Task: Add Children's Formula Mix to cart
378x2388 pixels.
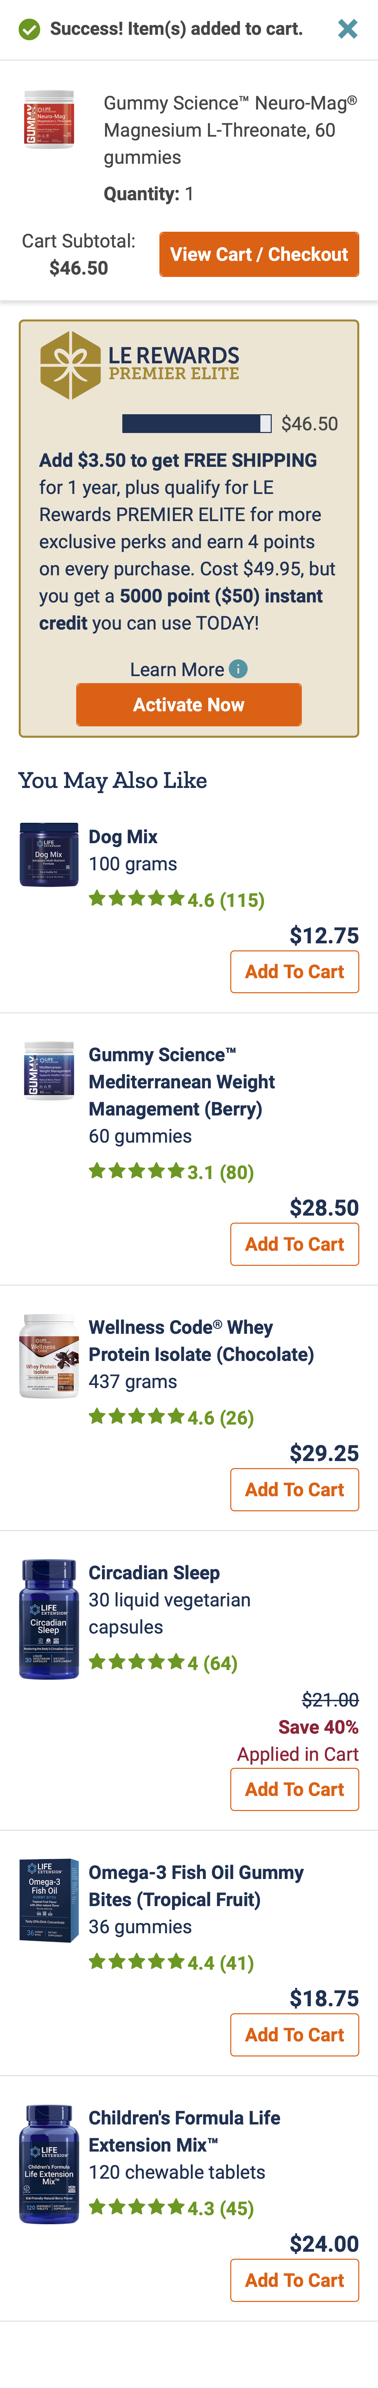Action: 294,2280
